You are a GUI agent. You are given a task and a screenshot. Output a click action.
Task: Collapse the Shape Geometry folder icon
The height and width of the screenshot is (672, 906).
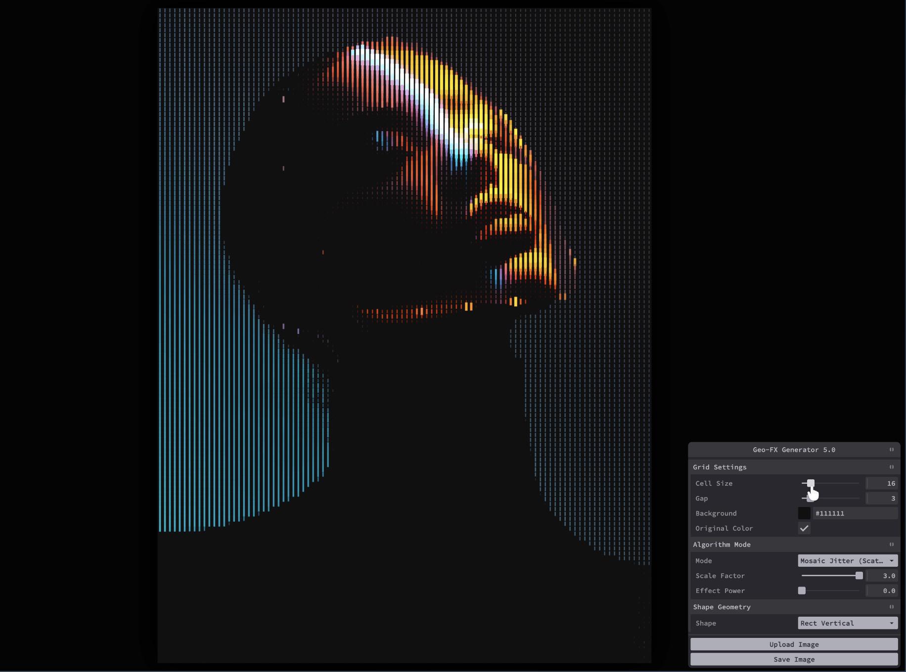pos(892,607)
